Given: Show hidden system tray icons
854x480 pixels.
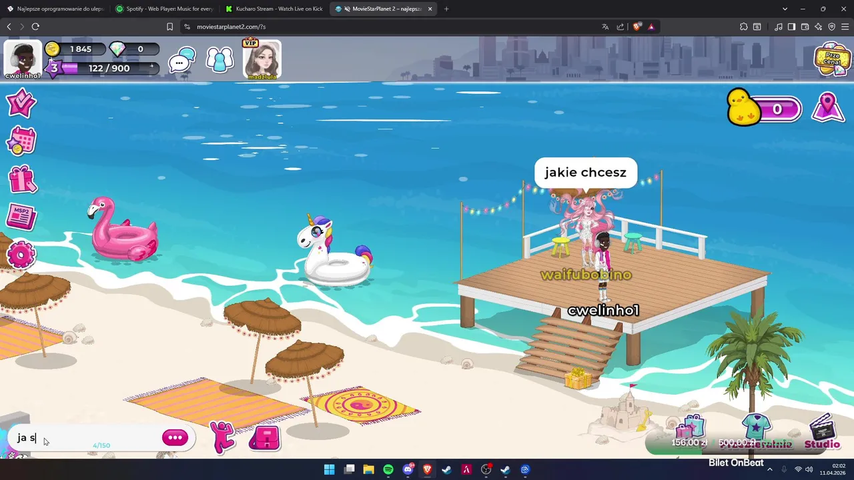Looking at the screenshot, I should tap(770, 469).
